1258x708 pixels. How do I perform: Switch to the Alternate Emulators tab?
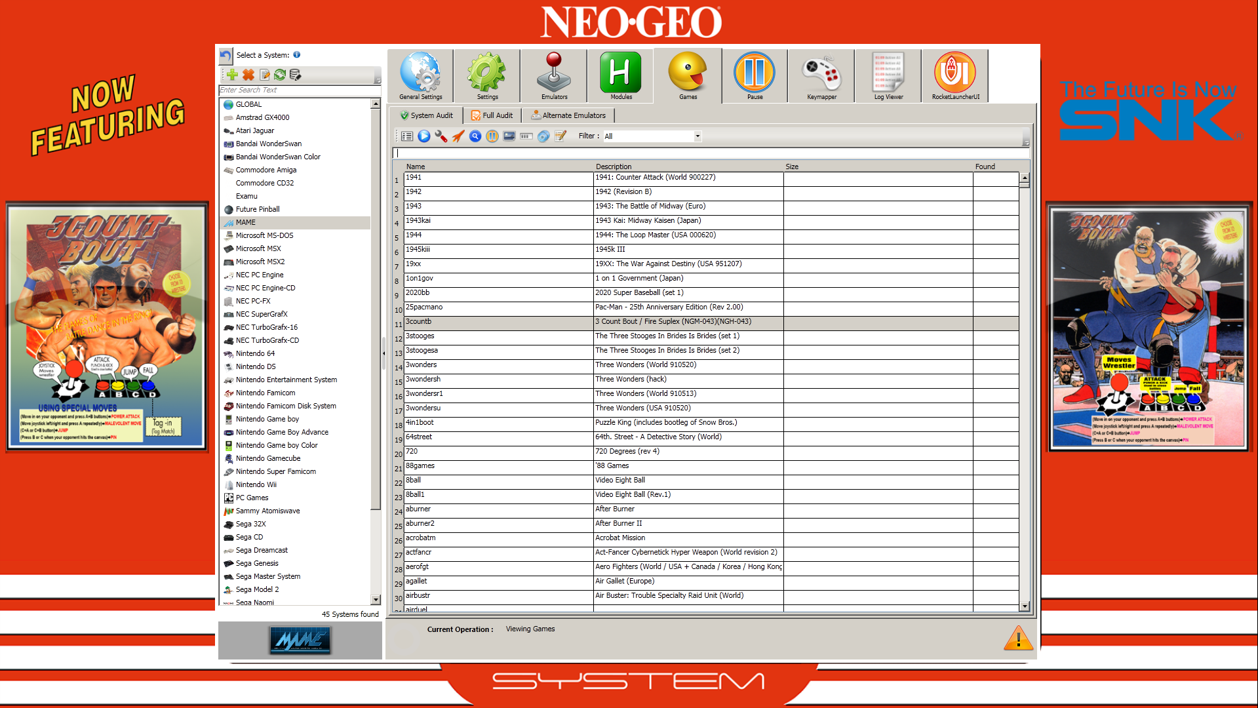(568, 115)
